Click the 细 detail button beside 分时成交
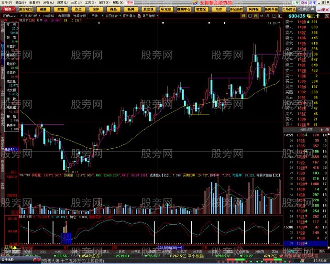Screen dimensions: 330x264 point(327,130)
